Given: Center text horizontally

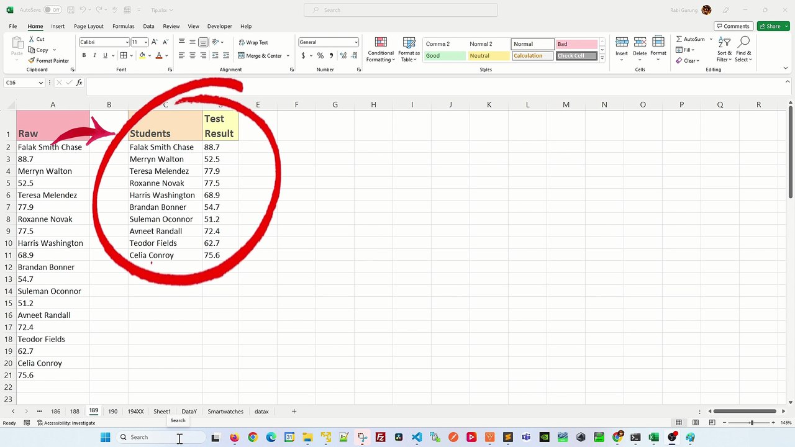Looking at the screenshot, I should (193, 55).
